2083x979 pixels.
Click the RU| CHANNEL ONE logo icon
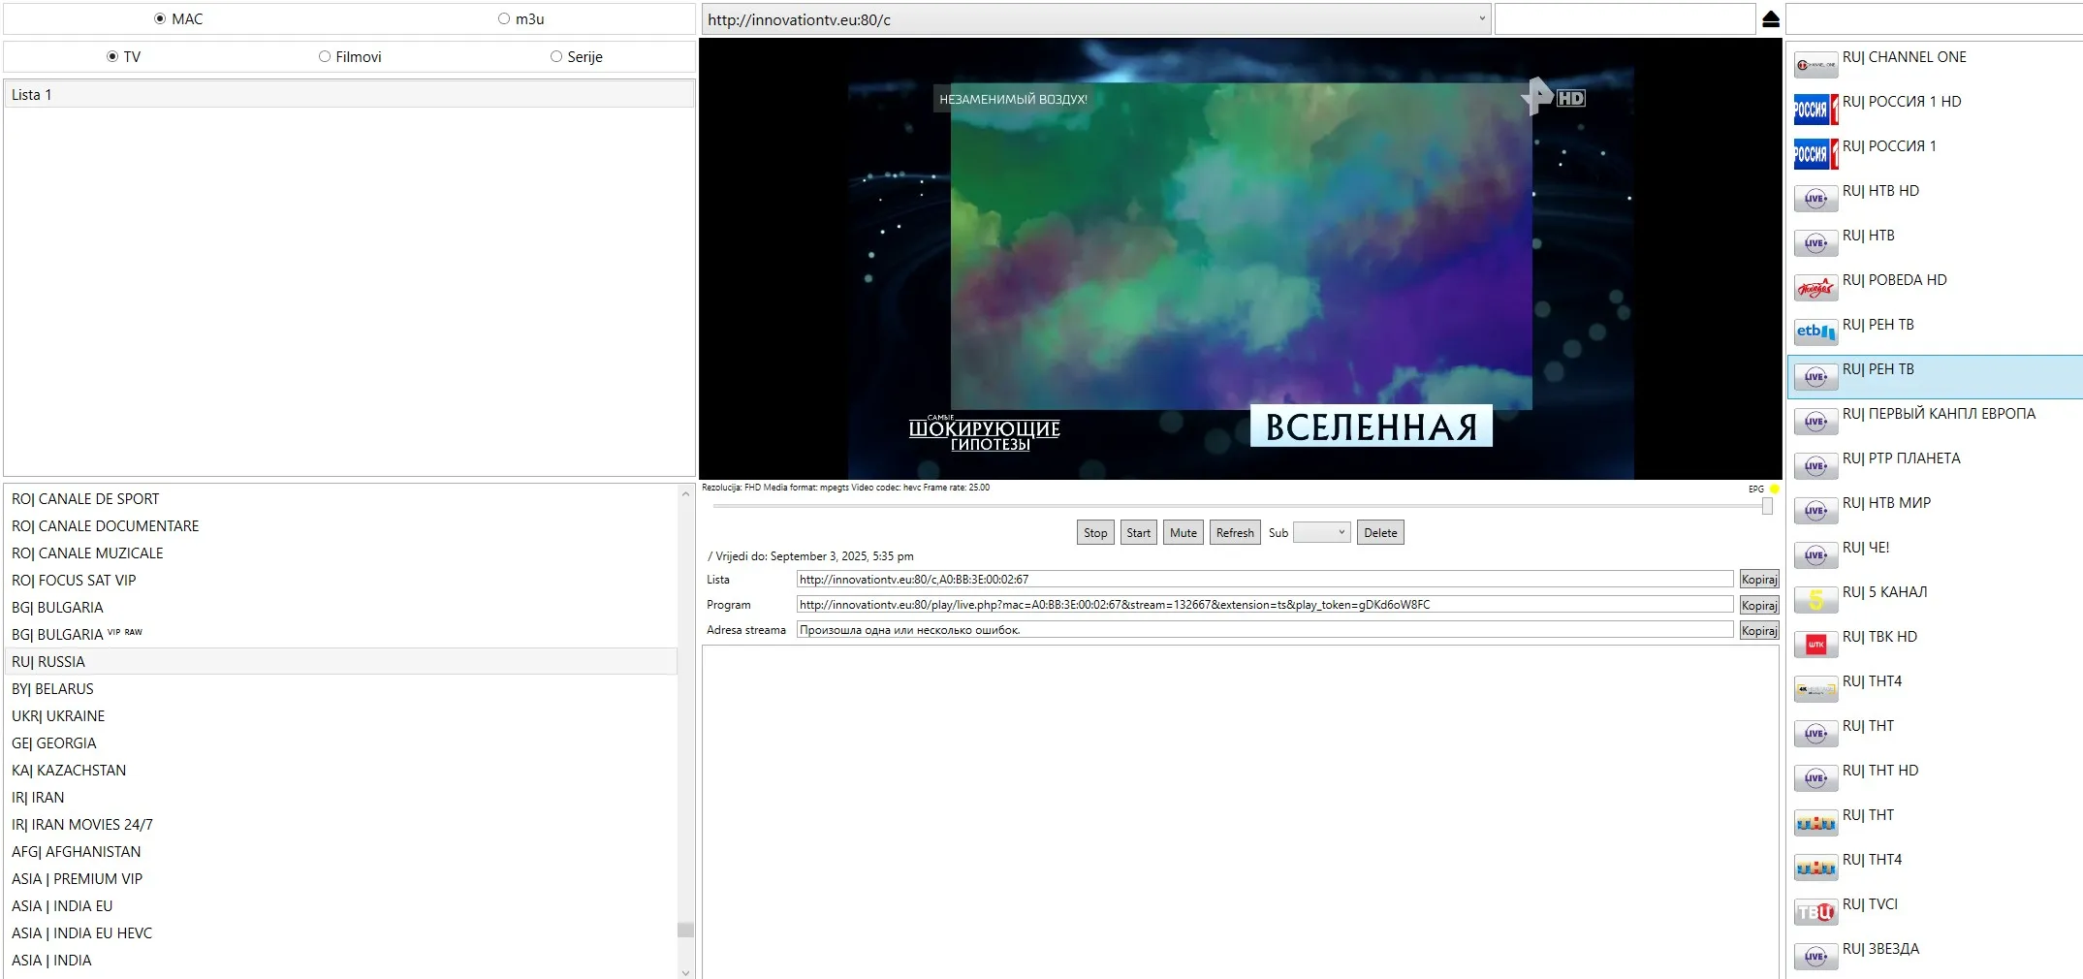tap(1815, 65)
